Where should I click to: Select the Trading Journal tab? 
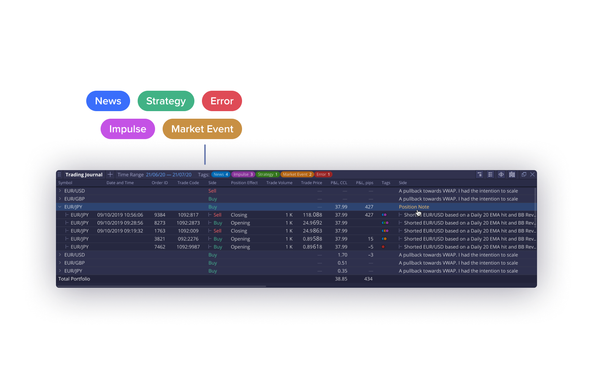tap(84, 175)
